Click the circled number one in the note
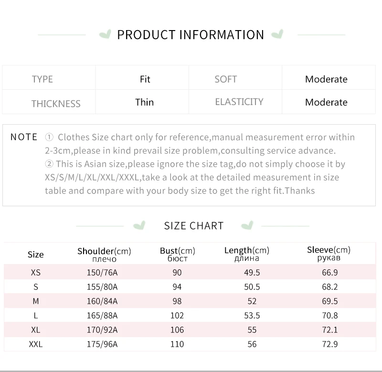The height and width of the screenshot is (372, 382). click(x=49, y=138)
